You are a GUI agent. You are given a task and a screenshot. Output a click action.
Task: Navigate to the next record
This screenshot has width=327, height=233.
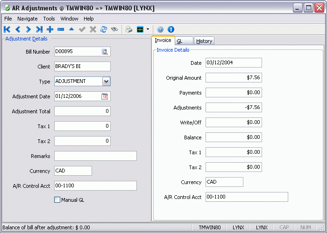pyautogui.click(x=28, y=29)
